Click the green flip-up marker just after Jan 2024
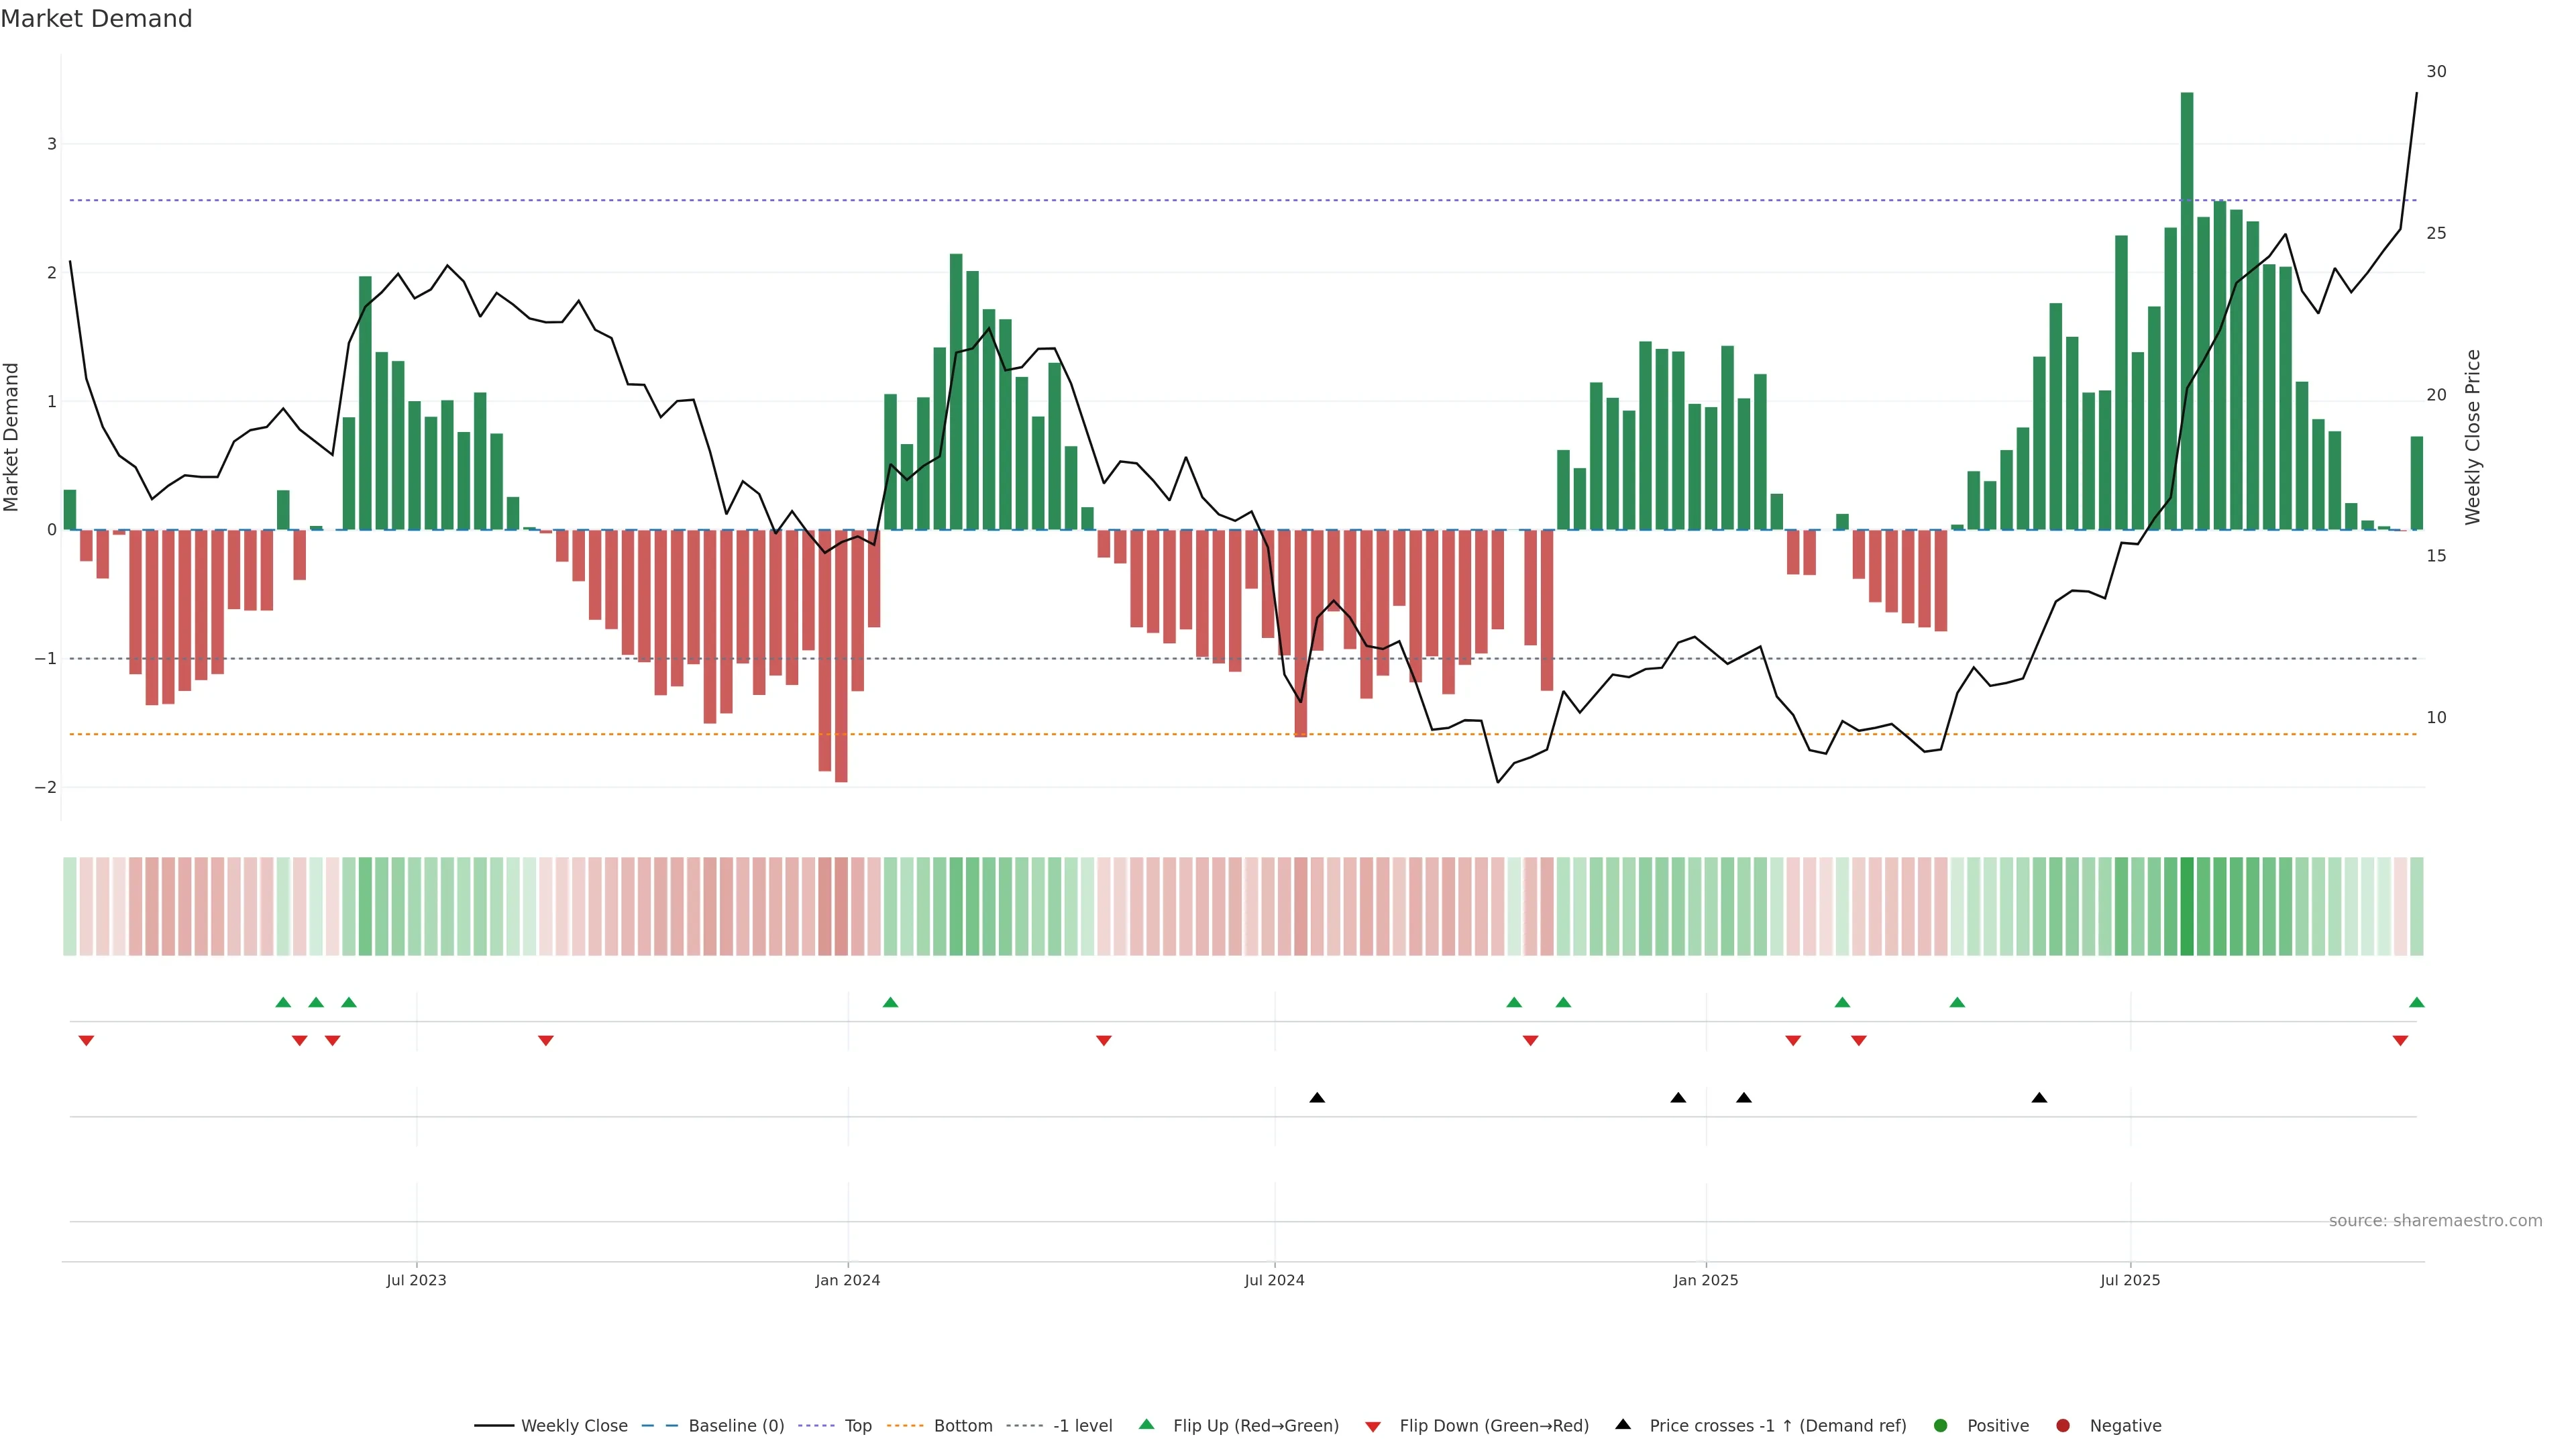 (x=890, y=1002)
